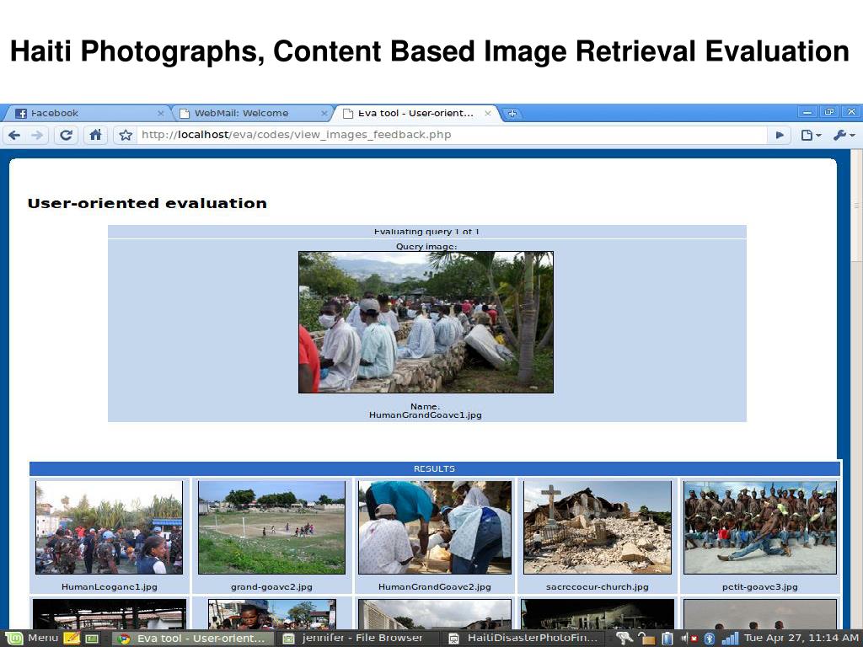This screenshot has height=647, width=863.
Task: Click the User-oriented evaluation heading
Action: [x=147, y=204]
